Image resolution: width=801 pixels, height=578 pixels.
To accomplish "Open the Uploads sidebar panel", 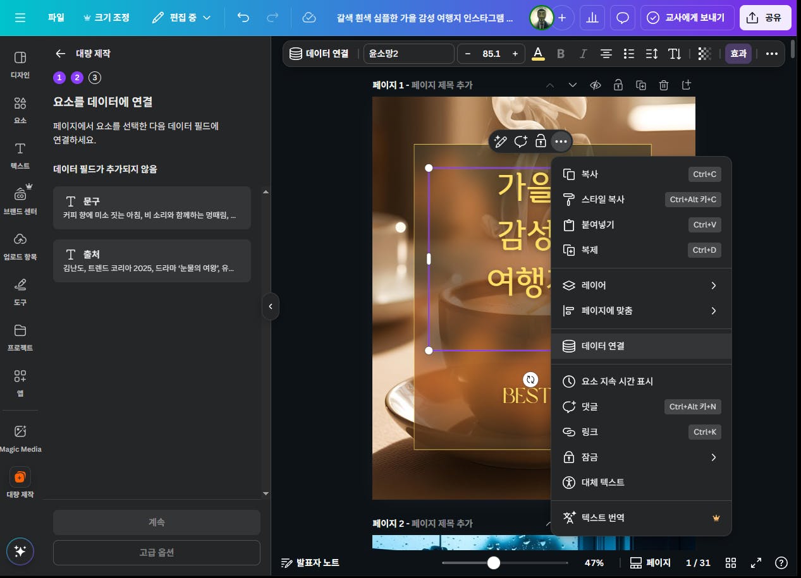I will tap(20, 247).
